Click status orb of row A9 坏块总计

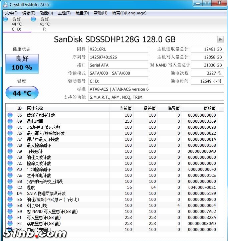point(10,151)
